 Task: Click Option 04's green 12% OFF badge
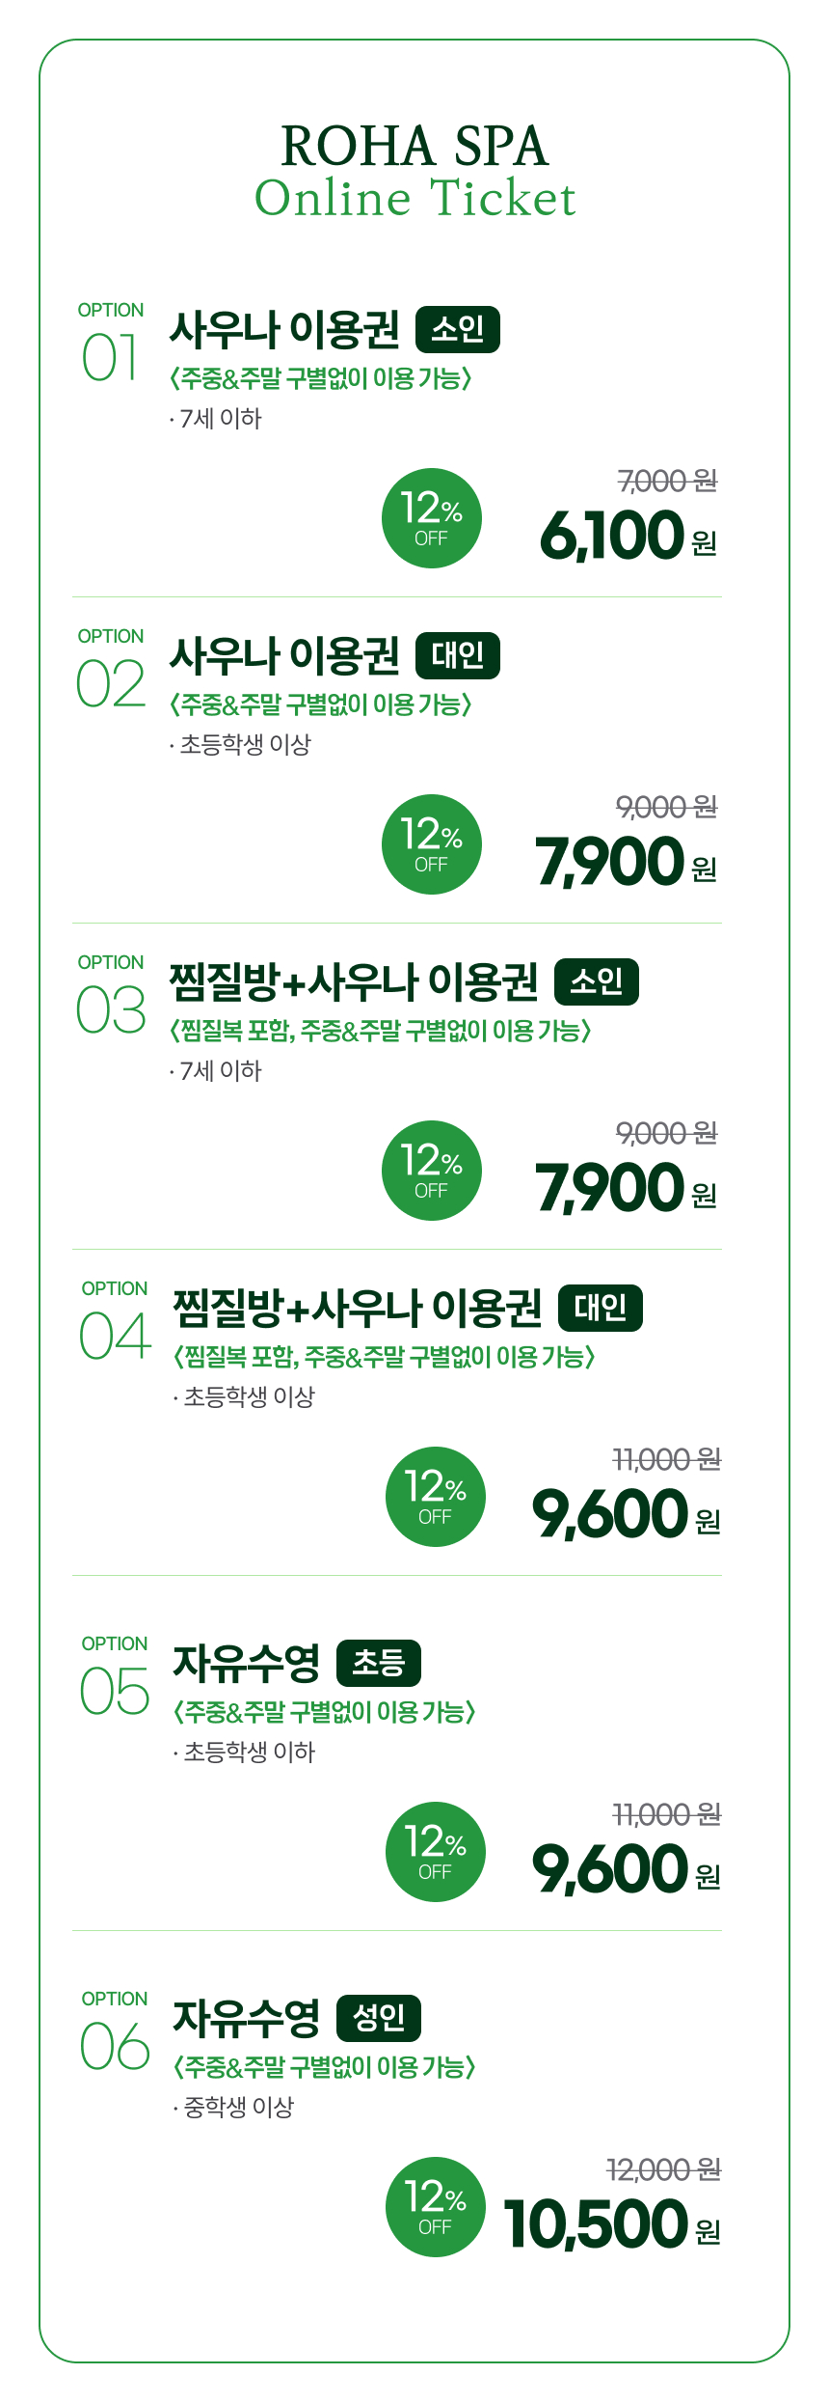tap(435, 1497)
